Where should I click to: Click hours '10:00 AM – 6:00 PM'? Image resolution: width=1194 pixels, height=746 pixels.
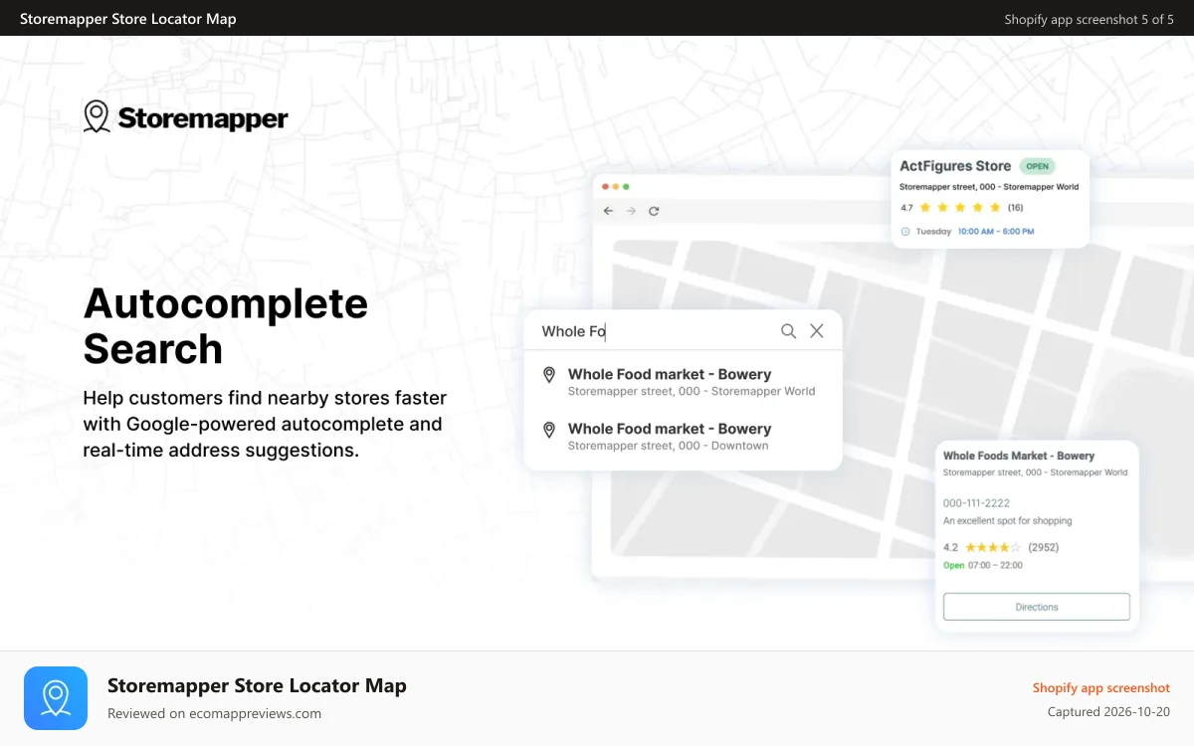[996, 231]
